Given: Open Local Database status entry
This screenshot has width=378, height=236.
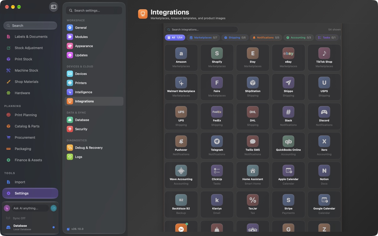Looking at the screenshot, I should point(30,227).
